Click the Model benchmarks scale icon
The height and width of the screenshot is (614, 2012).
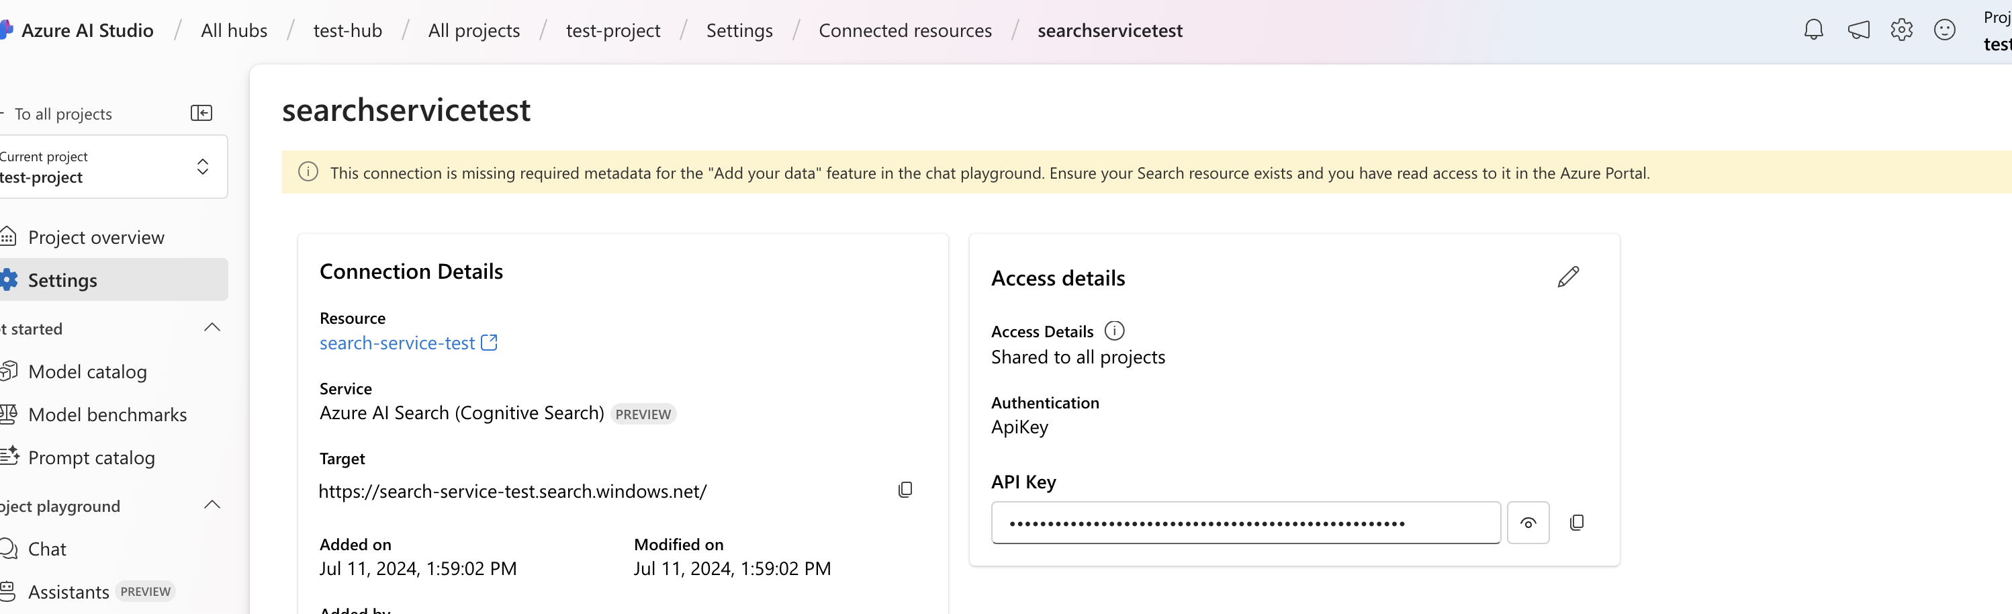tap(9, 414)
